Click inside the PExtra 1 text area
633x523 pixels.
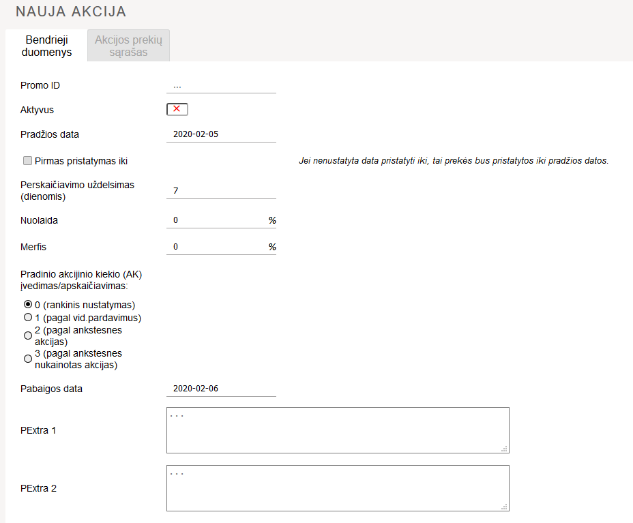pos(337,430)
